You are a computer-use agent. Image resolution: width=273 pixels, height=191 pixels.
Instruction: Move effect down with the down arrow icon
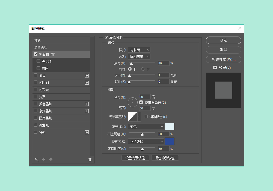pos(51,160)
